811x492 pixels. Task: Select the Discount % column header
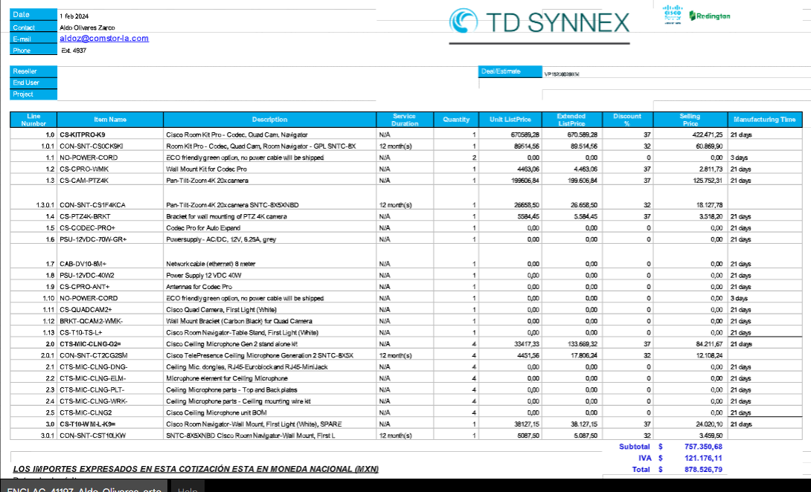[x=628, y=120]
